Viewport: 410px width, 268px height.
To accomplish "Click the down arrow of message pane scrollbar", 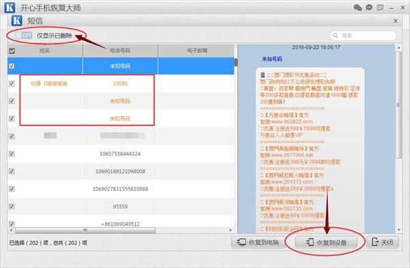I will (x=399, y=230).
